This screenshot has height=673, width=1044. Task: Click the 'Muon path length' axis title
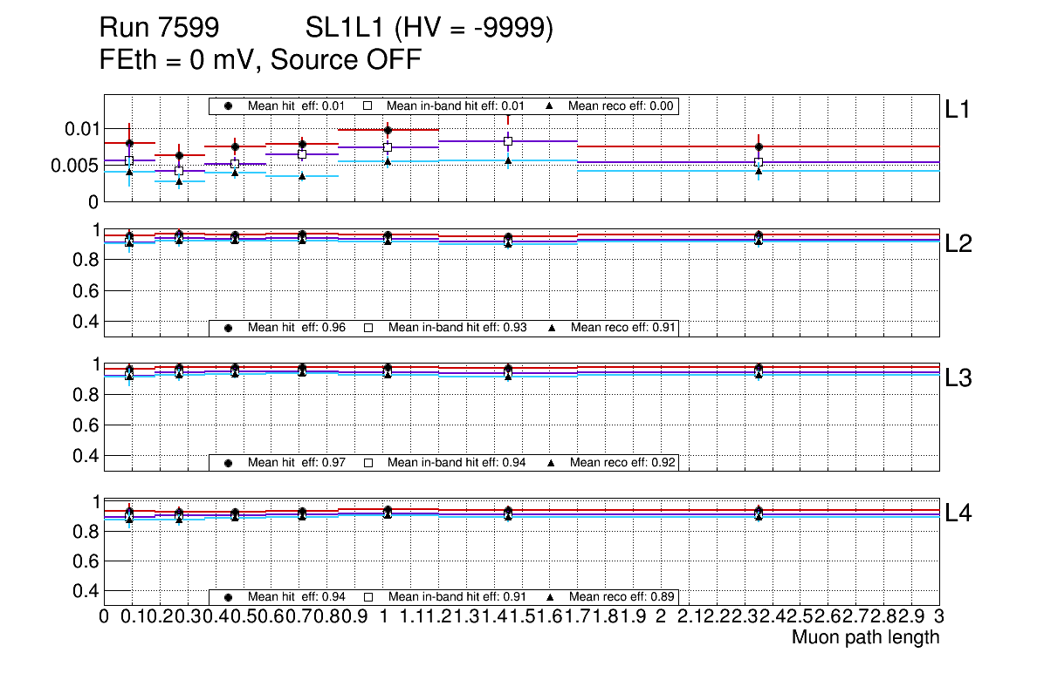pyautogui.click(x=865, y=637)
